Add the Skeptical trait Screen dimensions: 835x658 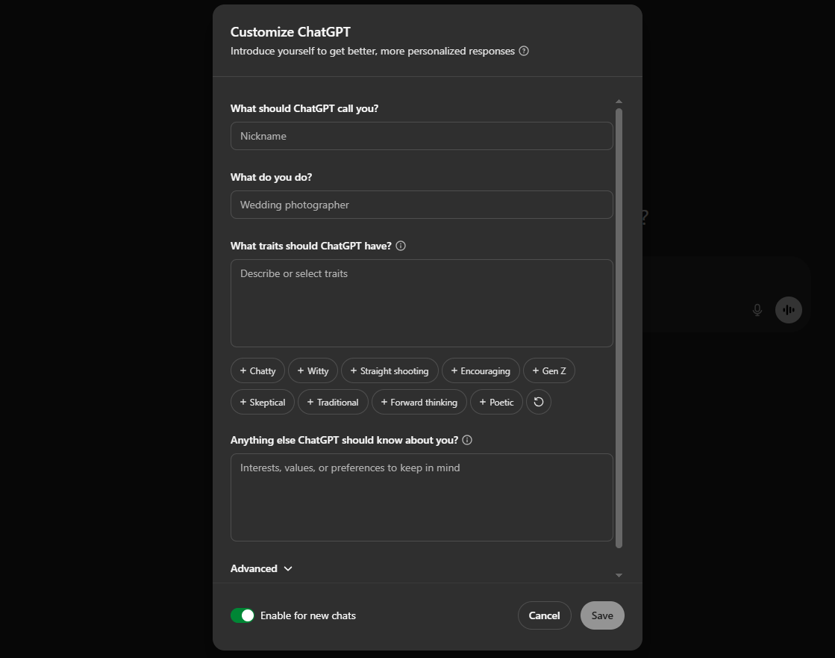pyautogui.click(x=263, y=403)
